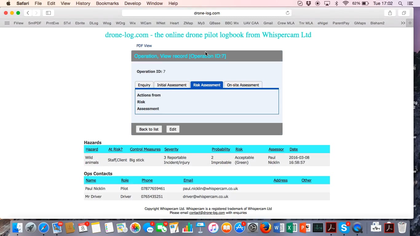Toggle the Safari sidebar button

point(48,13)
